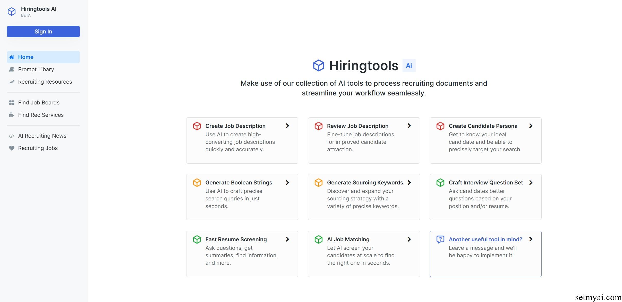Open the Generate Boolean Strings title link
Screen dimensions: 622x302
tap(239, 183)
